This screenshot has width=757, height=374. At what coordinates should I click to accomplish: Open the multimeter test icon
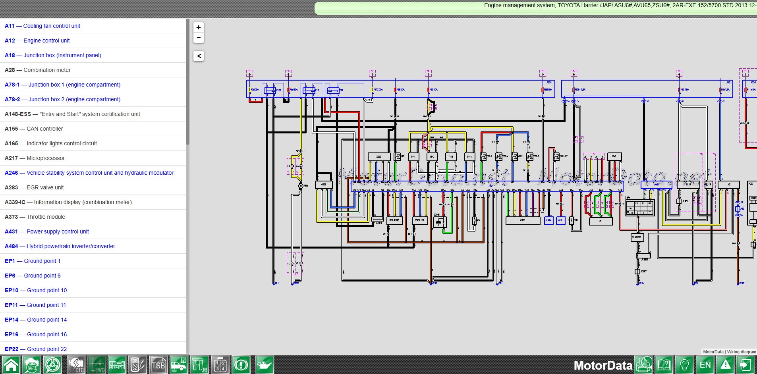(138, 365)
